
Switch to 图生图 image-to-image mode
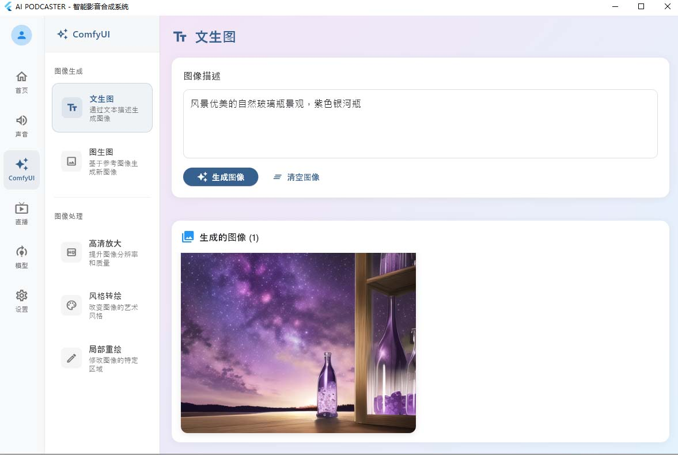click(102, 161)
